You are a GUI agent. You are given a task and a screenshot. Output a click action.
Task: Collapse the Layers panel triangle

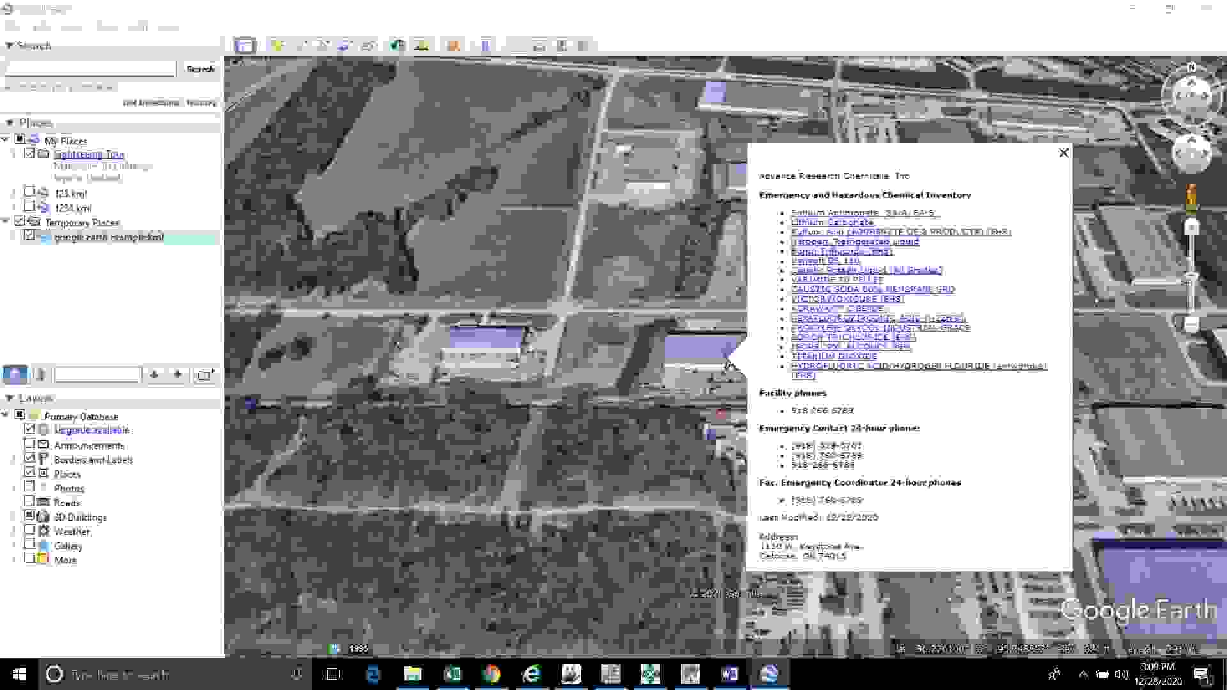(10, 397)
